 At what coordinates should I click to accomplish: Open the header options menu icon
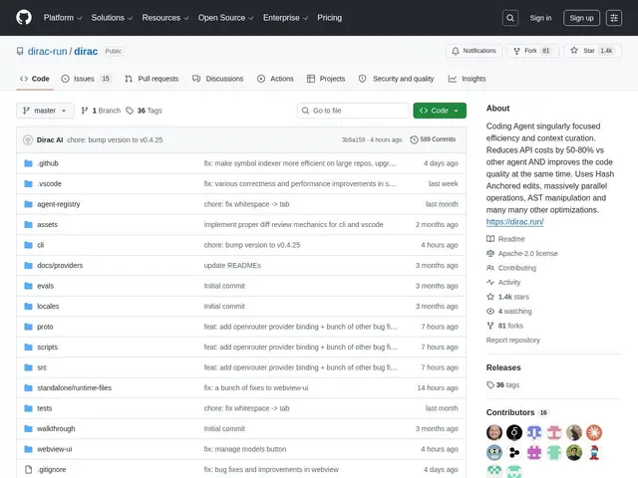(x=614, y=18)
